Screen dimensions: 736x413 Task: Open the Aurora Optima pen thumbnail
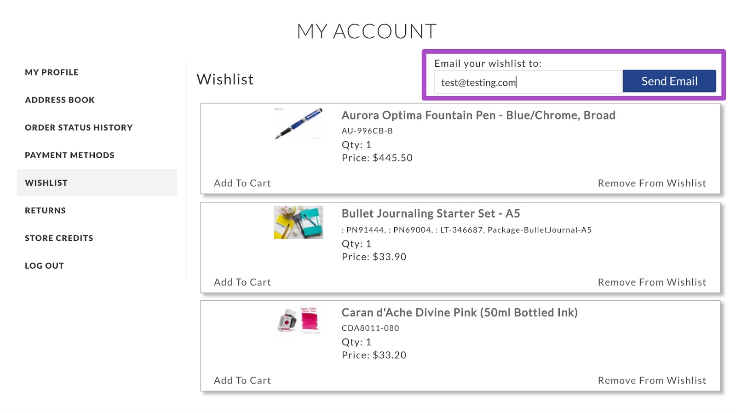299,123
